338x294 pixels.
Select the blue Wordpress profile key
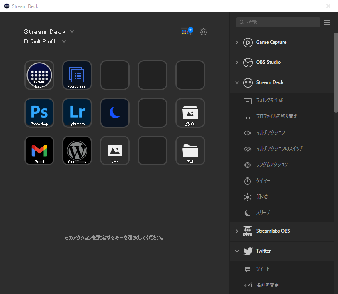(x=77, y=75)
